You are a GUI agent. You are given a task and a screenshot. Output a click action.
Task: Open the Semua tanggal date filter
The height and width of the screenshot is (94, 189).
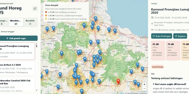(x=8, y=32)
